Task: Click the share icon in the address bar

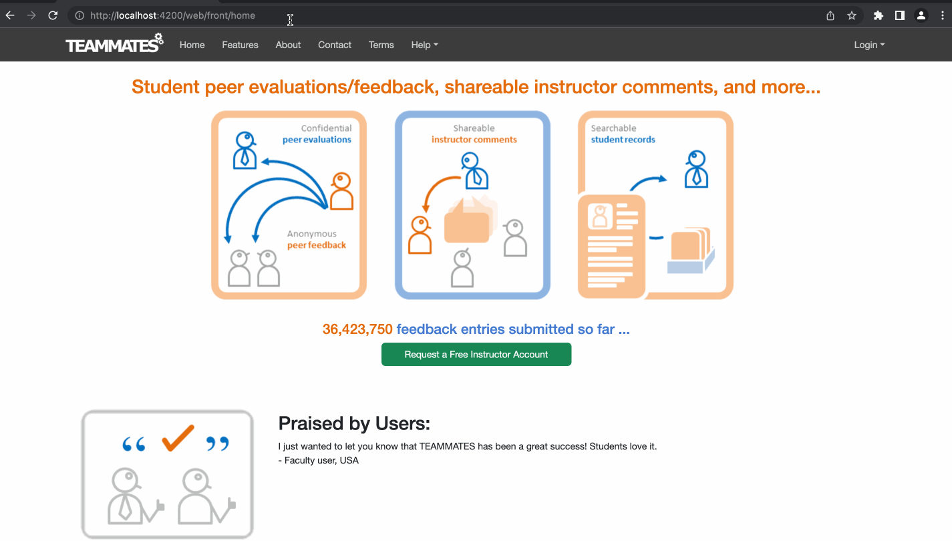Action: [x=829, y=15]
